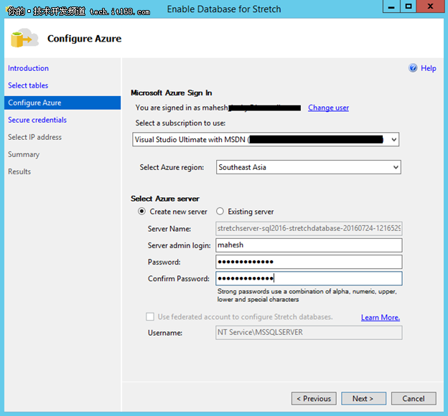Click into the Server admin login field
This screenshot has width=448, height=416.
309,245
